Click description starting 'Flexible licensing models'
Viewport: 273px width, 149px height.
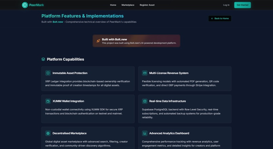(181, 83)
